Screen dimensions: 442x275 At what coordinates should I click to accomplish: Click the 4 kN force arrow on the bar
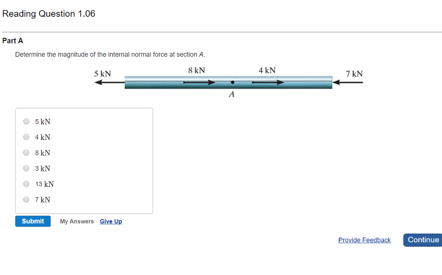(x=268, y=82)
